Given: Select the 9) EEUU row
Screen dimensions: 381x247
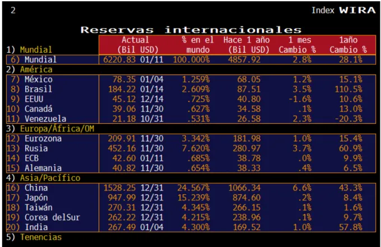Looking at the screenshot, I should pyautogui.click(x=190, y=99).
